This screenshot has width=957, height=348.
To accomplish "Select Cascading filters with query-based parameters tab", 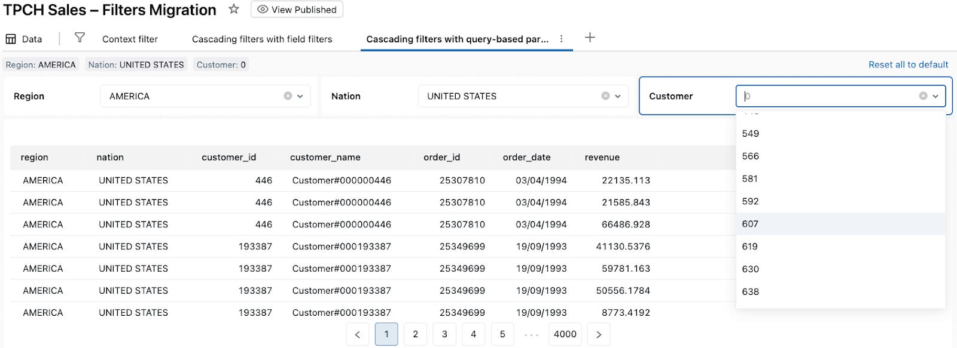I will pyautogui.click(x=457, y=39).
